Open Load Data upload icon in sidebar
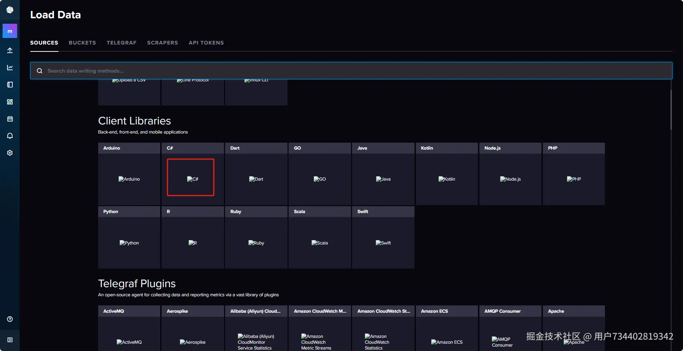The height and width of the screenshot is (351, 683). tap(10, 50)
